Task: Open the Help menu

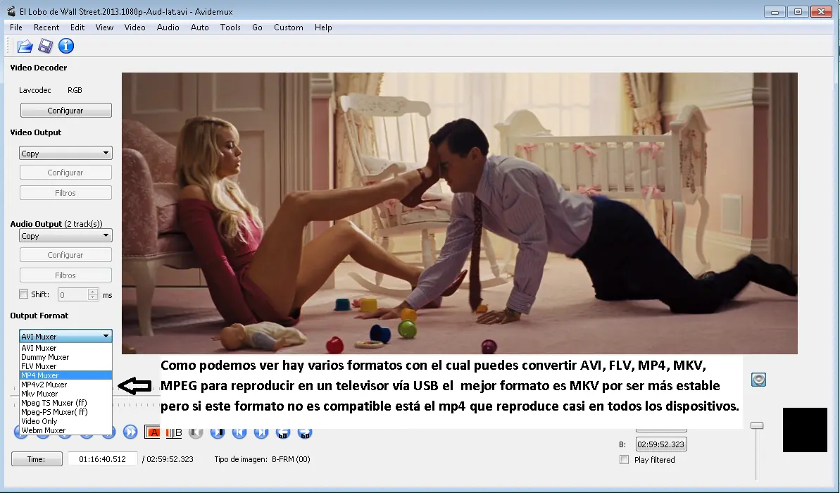Action: (323, 27)
